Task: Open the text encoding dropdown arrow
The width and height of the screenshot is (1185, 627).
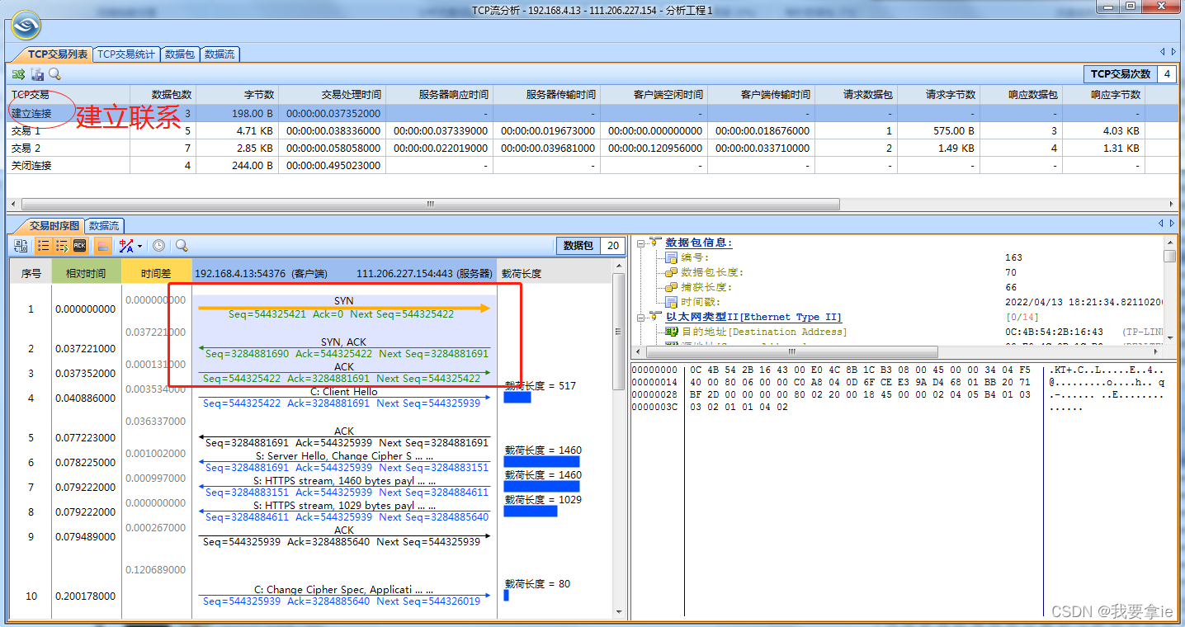Action: [x=139, y=246]
